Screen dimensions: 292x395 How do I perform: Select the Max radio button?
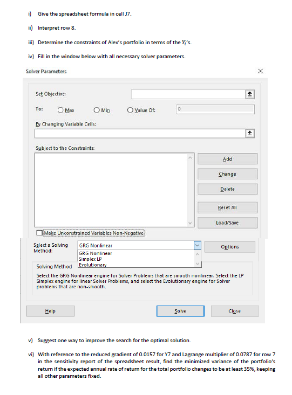coord(60,110)
